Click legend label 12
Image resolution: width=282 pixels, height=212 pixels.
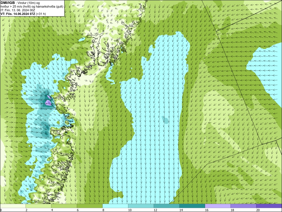[x=155, y=210]
